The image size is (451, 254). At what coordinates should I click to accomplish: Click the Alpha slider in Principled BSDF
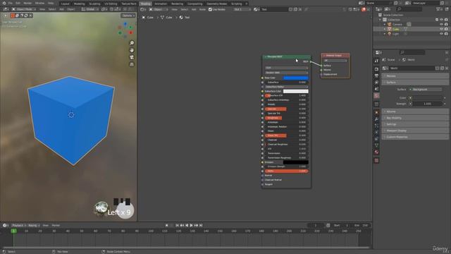tap(287, 171)
